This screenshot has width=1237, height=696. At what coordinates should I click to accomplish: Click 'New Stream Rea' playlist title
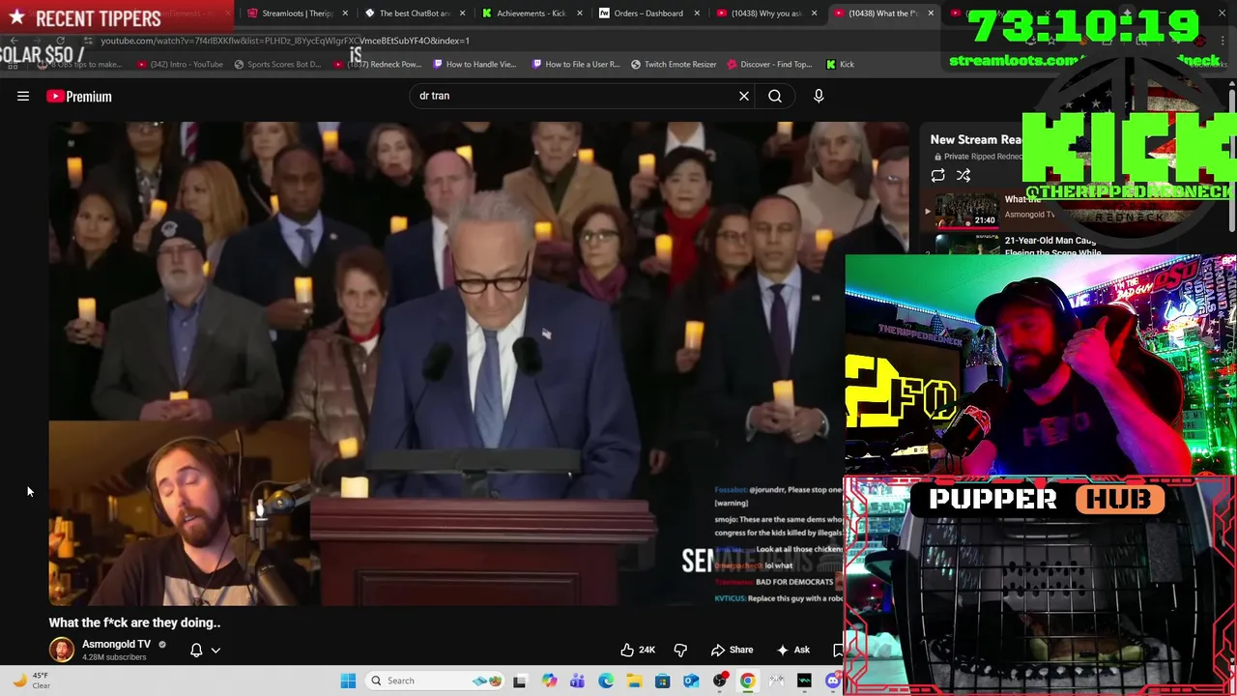[976, 139]
